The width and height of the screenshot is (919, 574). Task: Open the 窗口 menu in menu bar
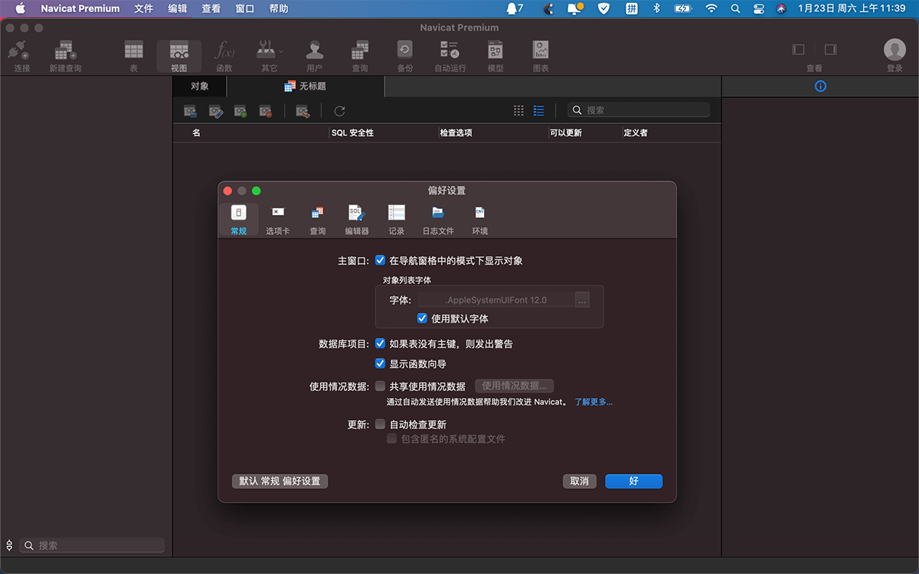245,8
